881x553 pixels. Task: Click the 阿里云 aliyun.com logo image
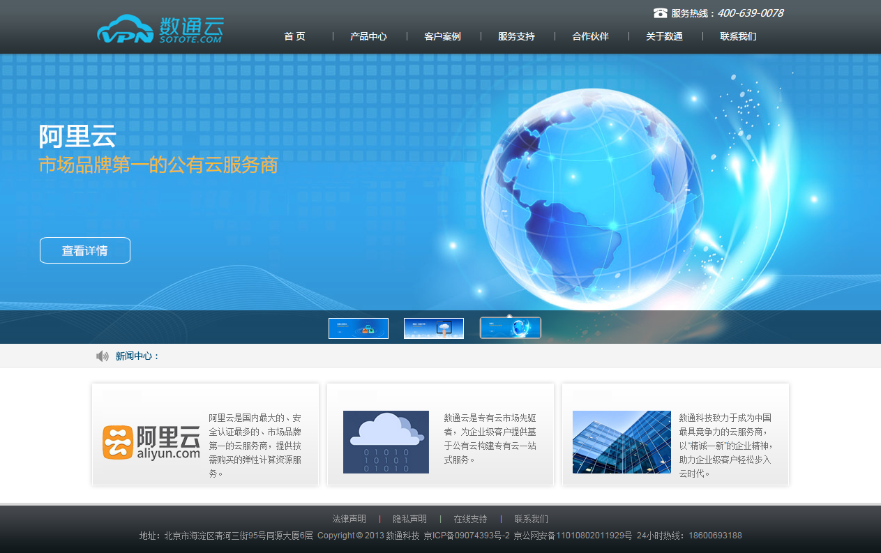(151, 442)
